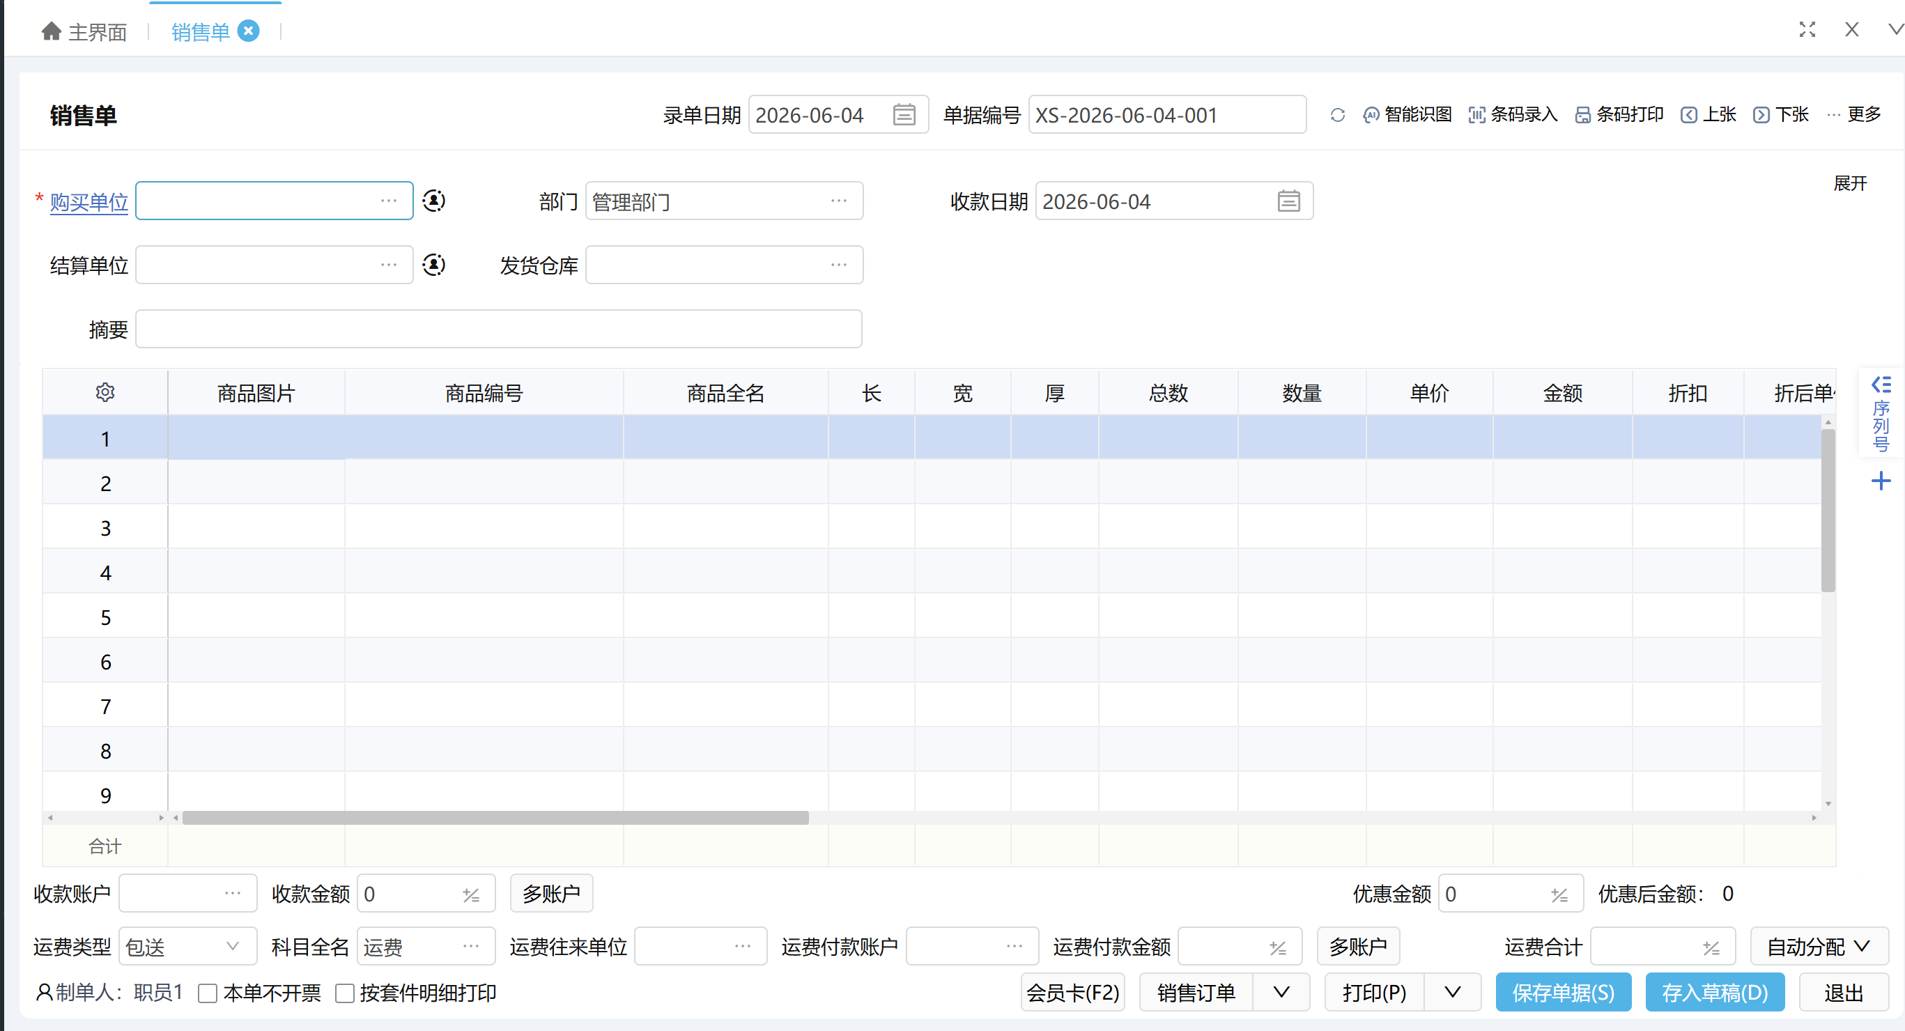Open the 更多 more options menu

(1853, 115)
